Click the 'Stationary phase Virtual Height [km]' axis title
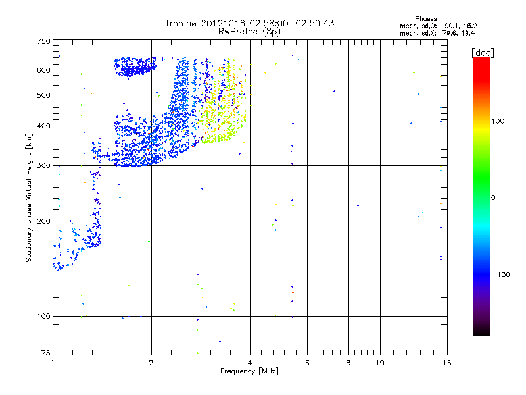 pos(28,197)
